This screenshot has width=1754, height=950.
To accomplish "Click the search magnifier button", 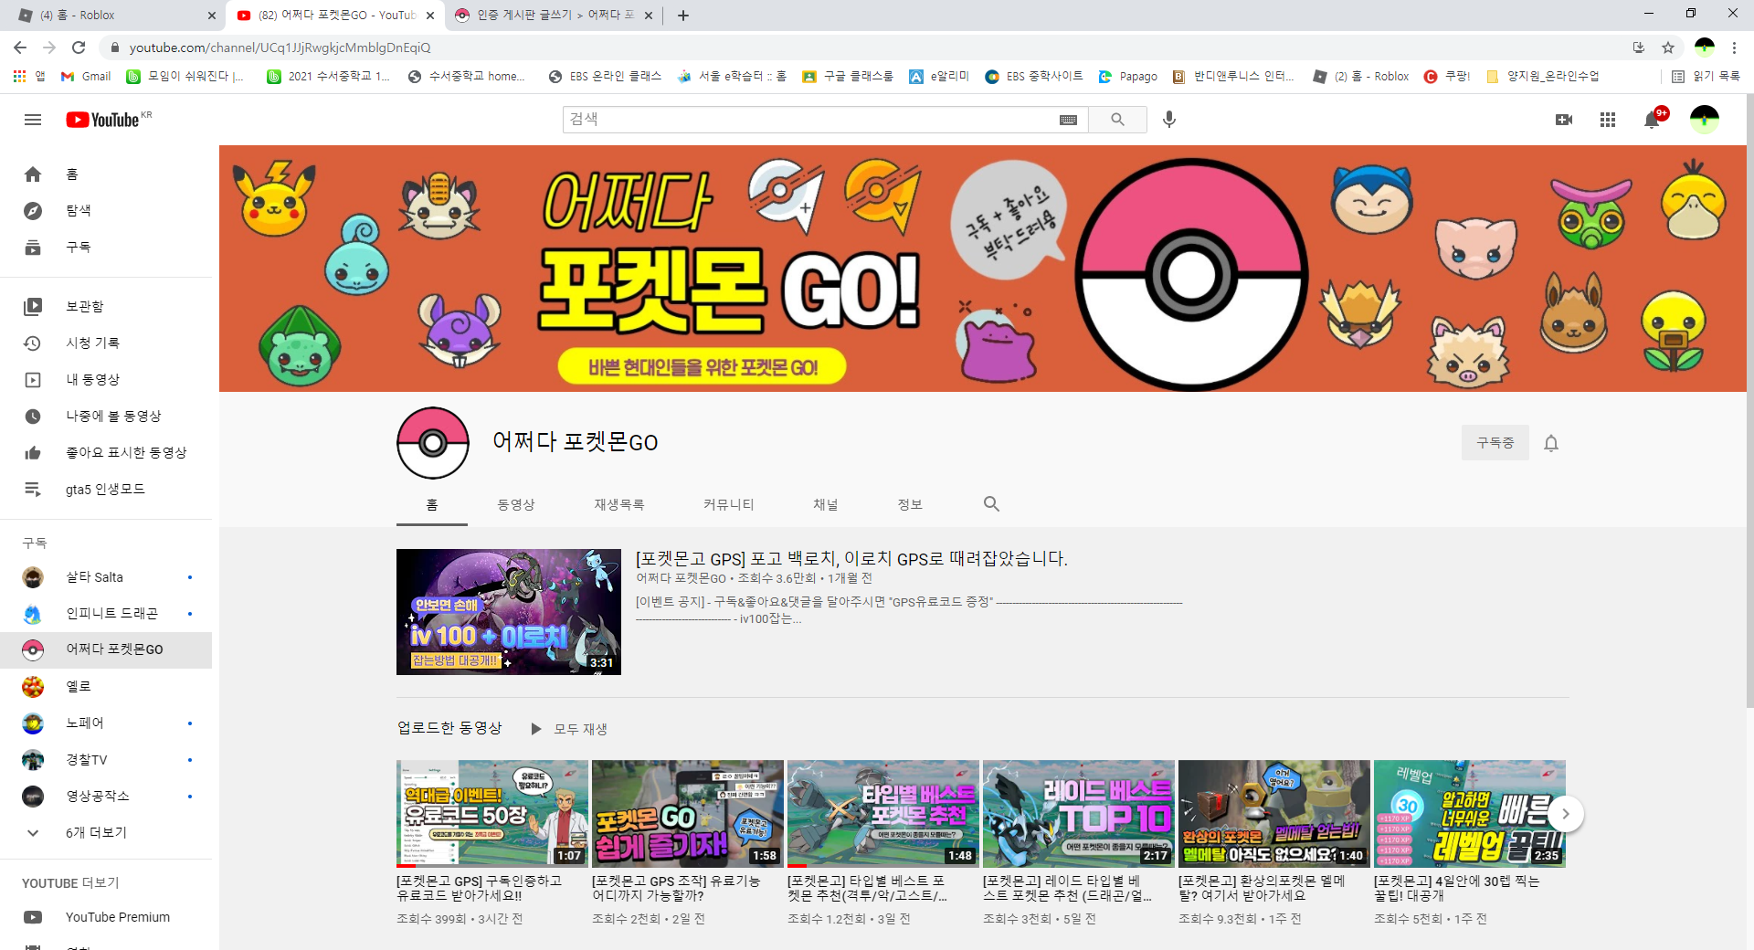I will (1117, 120).
